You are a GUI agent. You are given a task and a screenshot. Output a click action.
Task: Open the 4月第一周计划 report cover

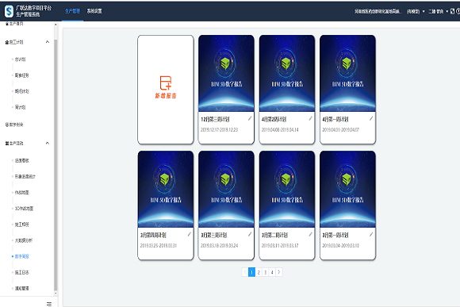coord(347,73)
